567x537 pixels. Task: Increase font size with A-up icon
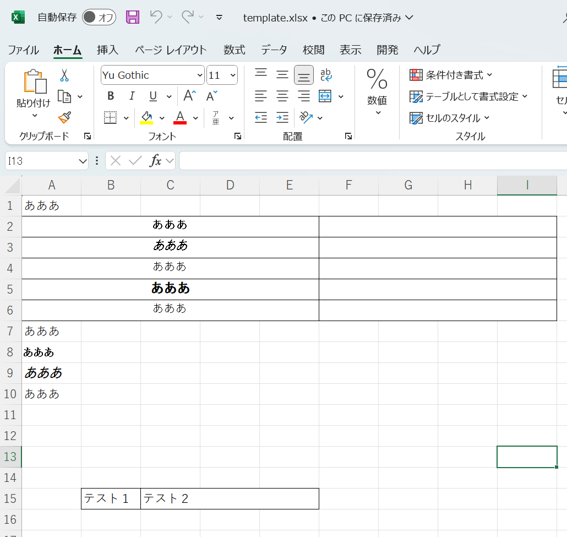(x=189, y=96)
